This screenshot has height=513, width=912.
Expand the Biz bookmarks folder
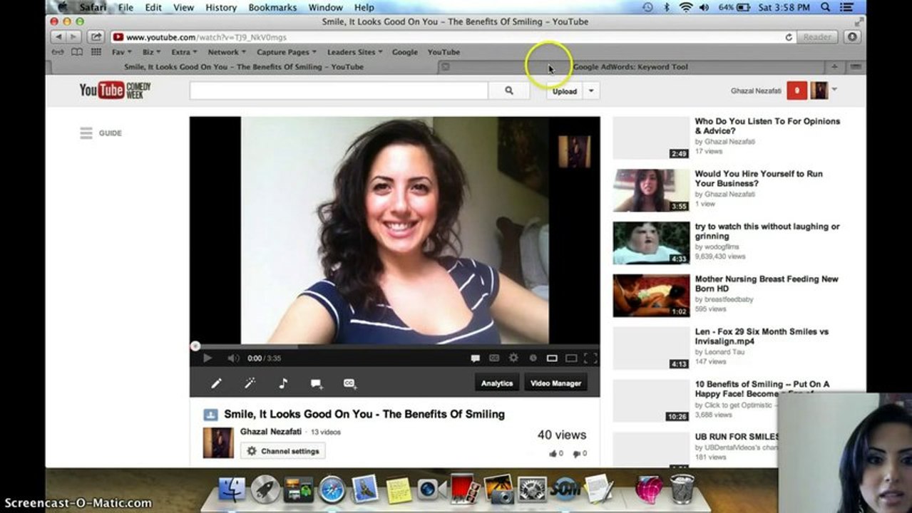tap(151, 52)
